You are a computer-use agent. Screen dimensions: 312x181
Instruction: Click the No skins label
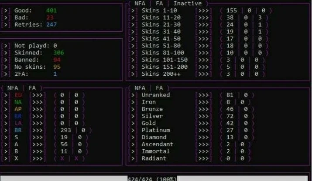point(29,67)
